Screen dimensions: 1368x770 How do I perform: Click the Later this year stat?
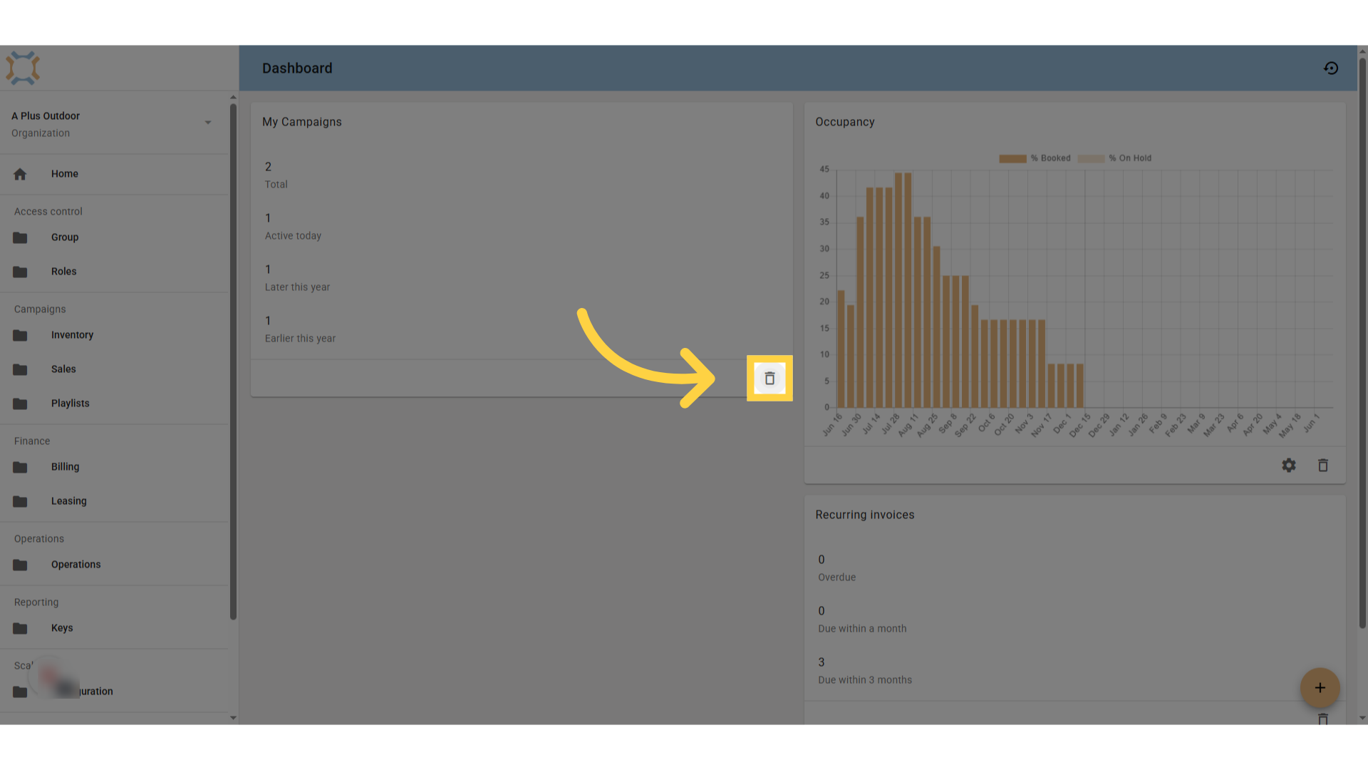297,278
